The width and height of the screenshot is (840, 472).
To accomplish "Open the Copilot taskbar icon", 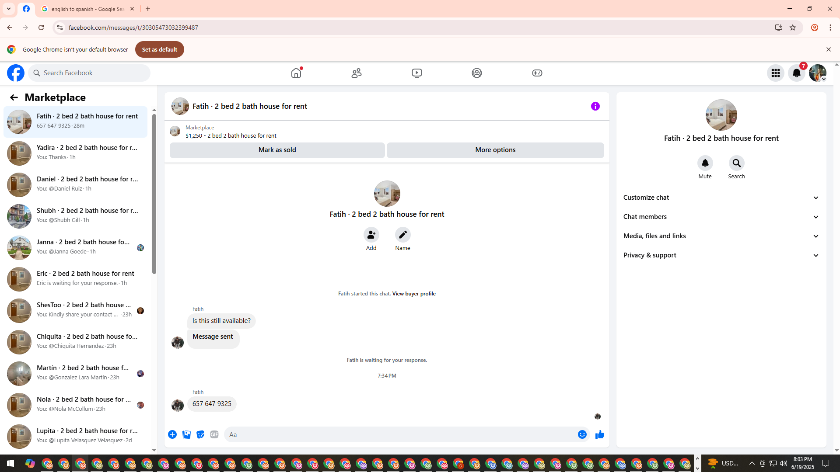I will tap(30, 463).
